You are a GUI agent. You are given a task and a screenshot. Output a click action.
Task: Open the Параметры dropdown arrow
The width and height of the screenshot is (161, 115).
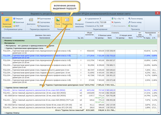(x=51, y=26)
